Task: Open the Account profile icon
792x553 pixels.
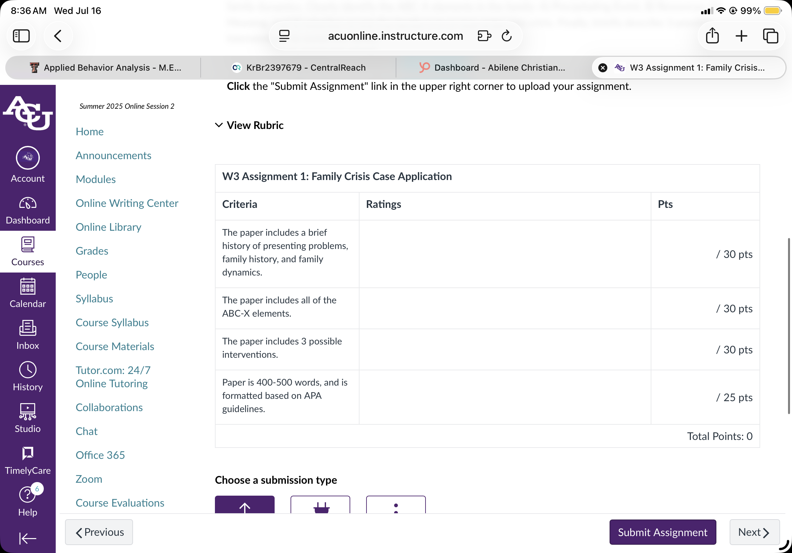Action: (28, 164)
